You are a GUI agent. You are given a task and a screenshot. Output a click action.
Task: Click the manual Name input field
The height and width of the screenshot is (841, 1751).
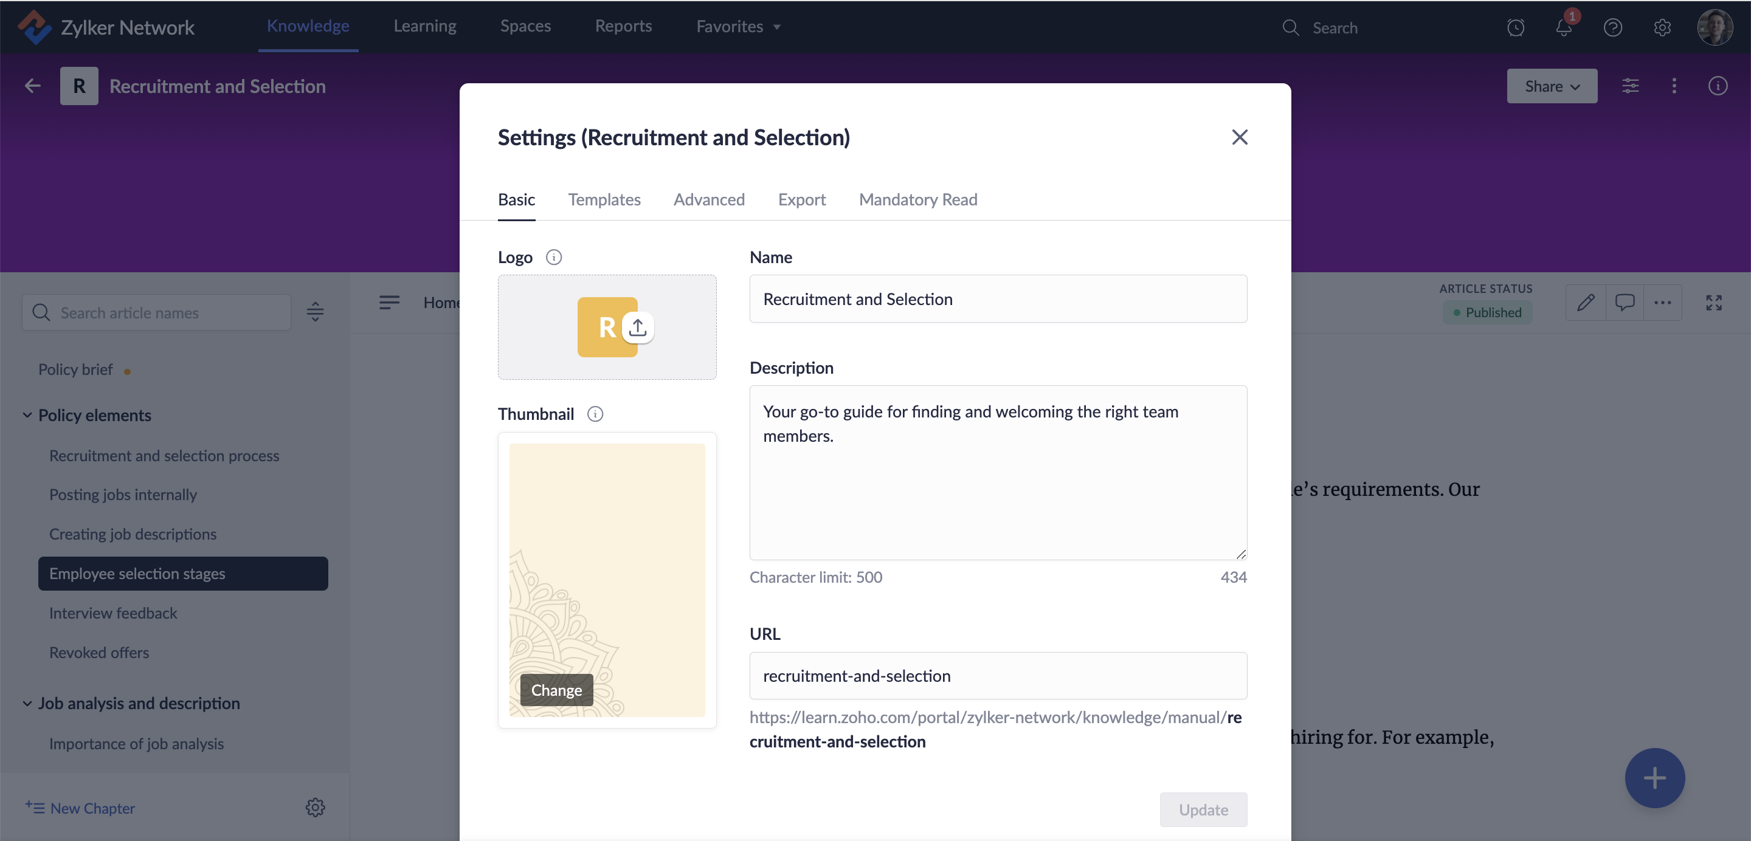[997, 299]
